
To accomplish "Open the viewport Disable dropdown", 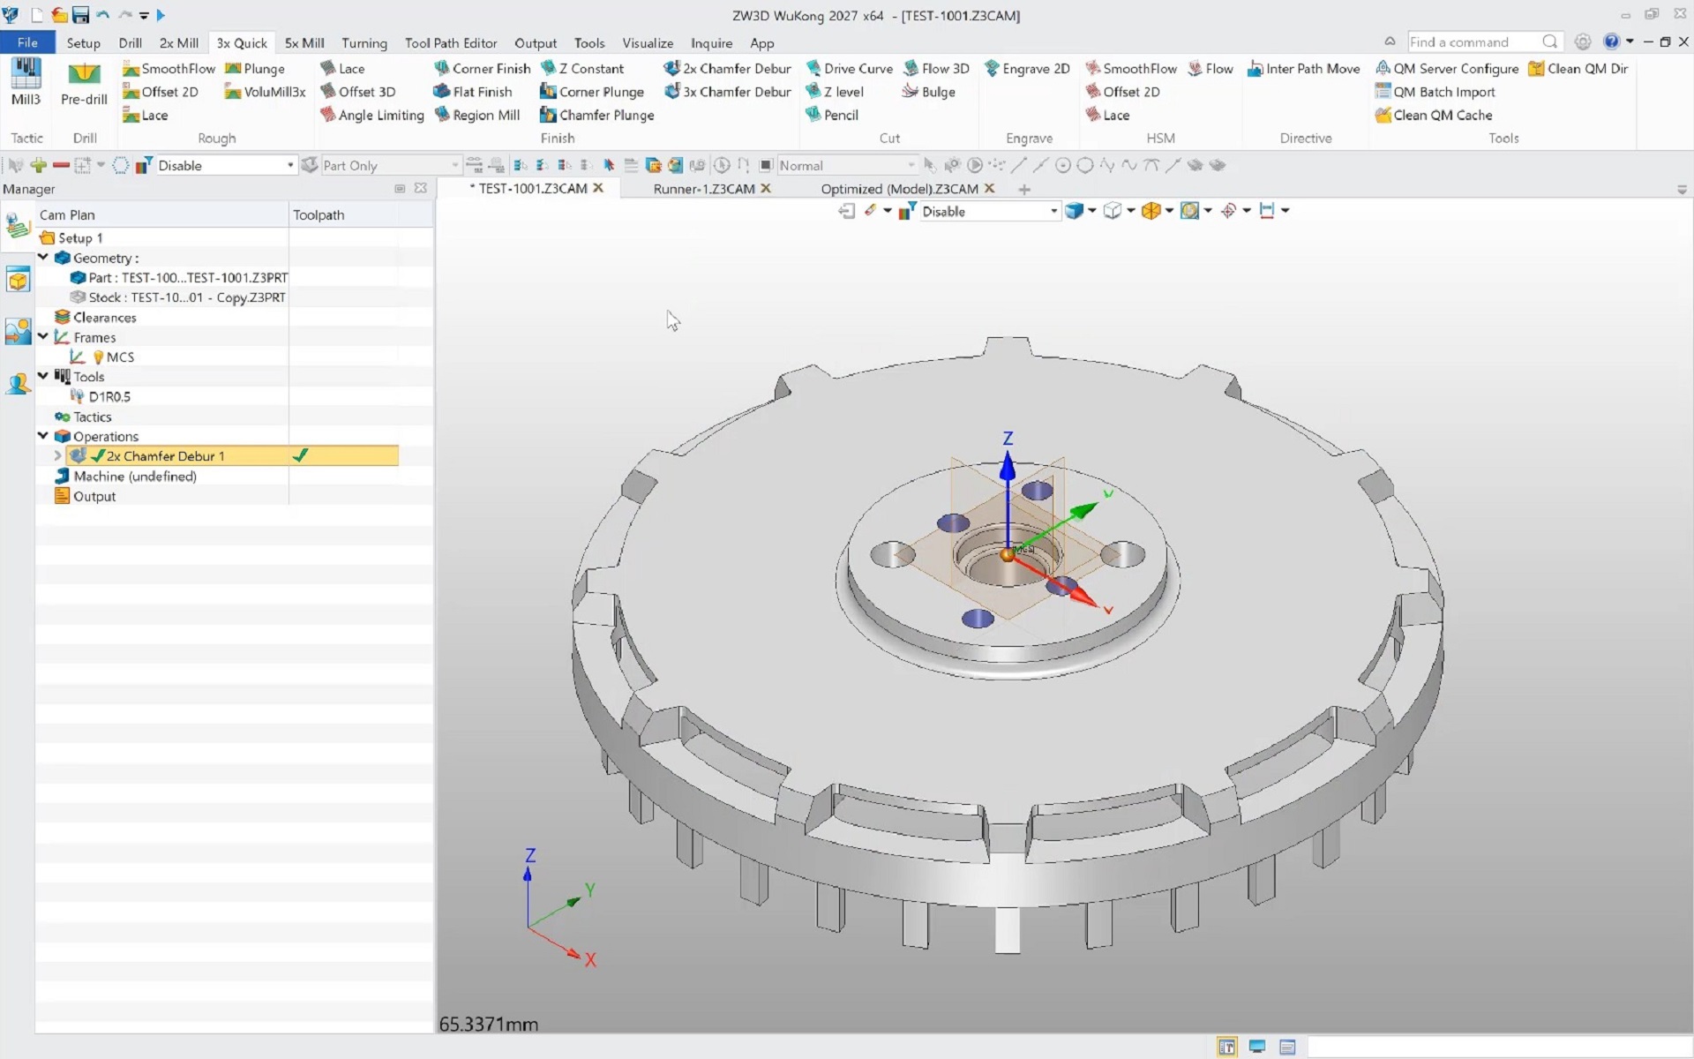I will coord(1053,211).
